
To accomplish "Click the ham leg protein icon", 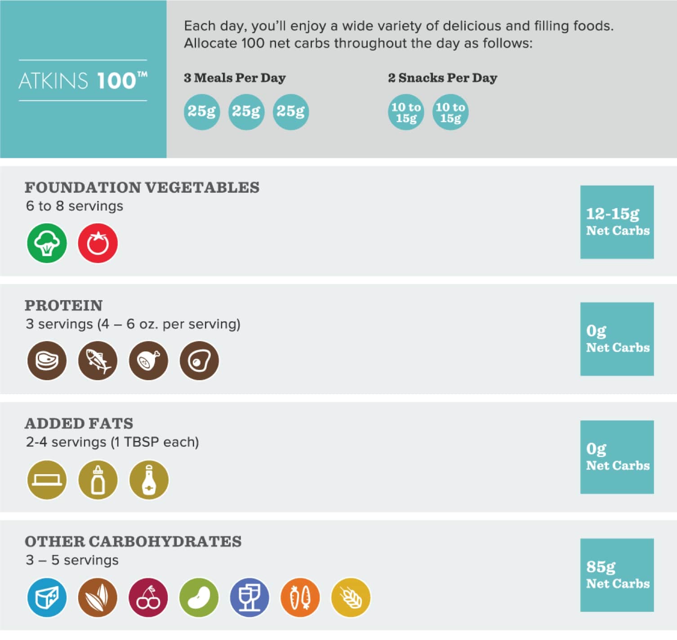I will pyautogui.click(x=149, y=361).
